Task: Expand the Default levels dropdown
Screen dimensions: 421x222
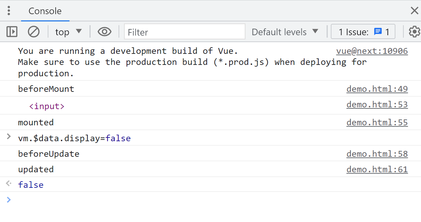Action: click(285, 32)
